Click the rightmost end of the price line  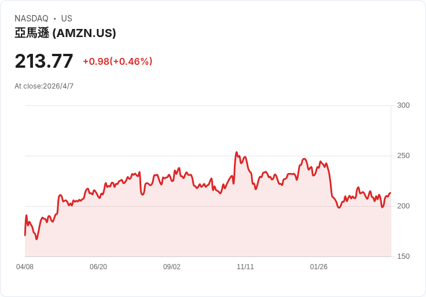391,193
